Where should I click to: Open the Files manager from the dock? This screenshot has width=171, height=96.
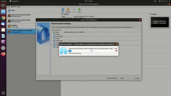(3, 30)
